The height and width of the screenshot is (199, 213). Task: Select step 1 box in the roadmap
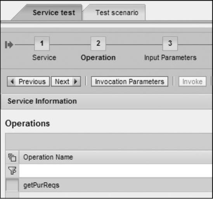click(42, 44)
